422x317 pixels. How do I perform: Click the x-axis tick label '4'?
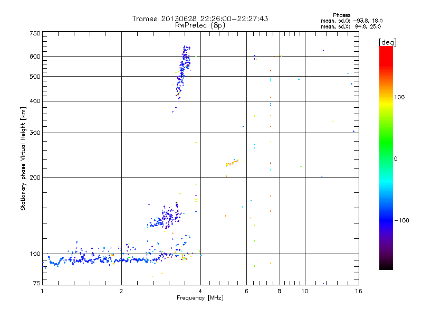pos(200,291)
